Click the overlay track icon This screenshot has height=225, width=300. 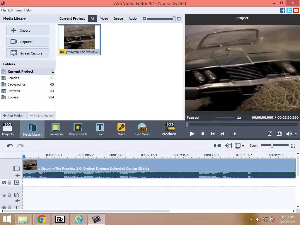(x=17, y=195)
